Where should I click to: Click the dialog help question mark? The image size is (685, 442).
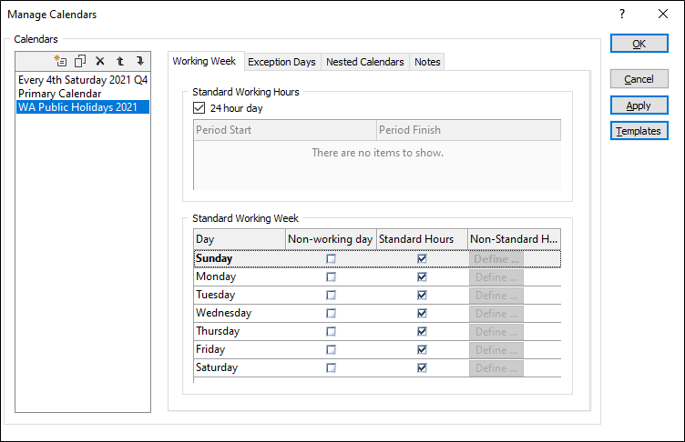[x=622, y=15]
